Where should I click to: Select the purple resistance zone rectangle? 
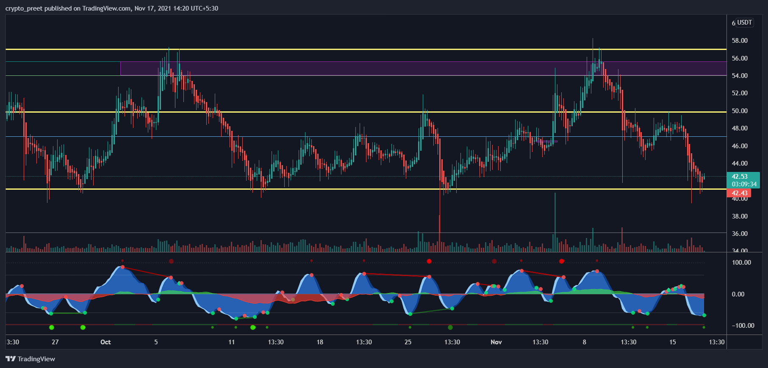click(423, 69)
